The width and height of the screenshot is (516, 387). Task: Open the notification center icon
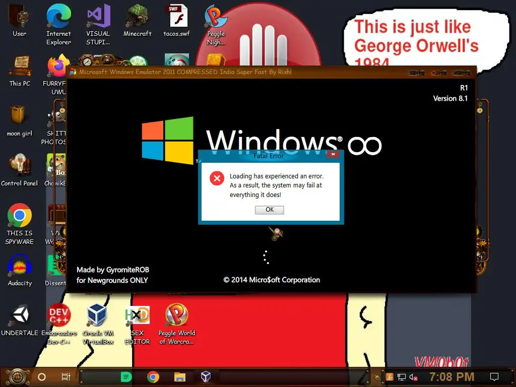coord(494,377)
